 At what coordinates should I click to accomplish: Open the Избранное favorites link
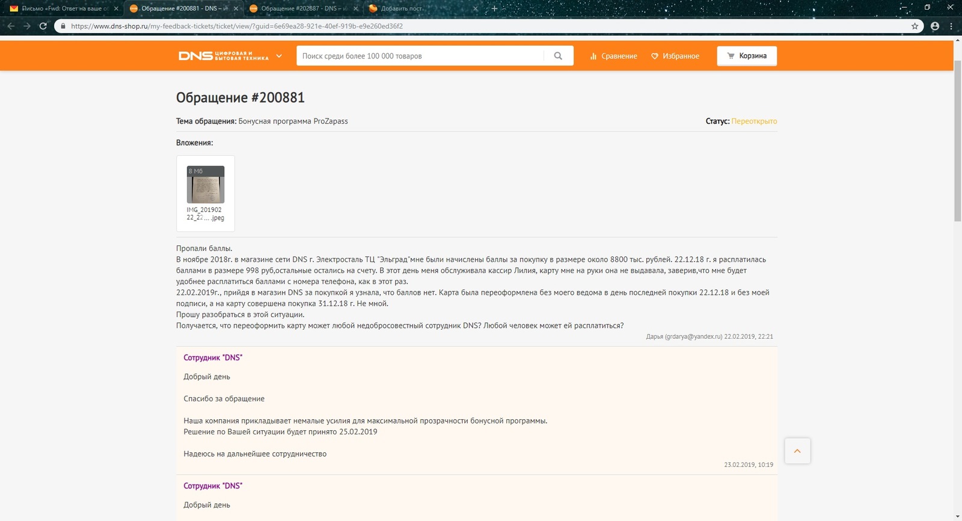coord(675,56)
